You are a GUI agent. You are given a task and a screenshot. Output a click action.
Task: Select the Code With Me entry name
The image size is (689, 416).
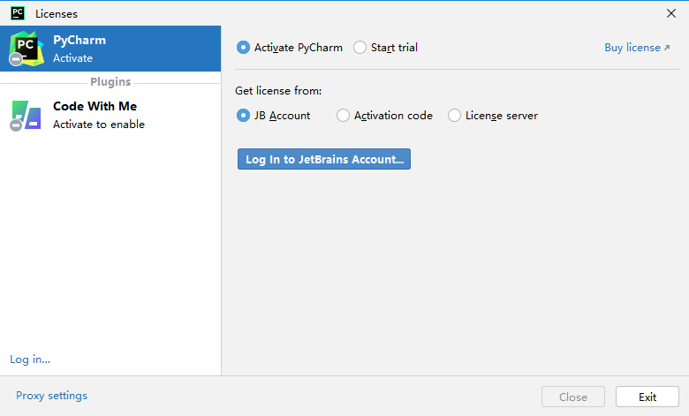(95, 106)
